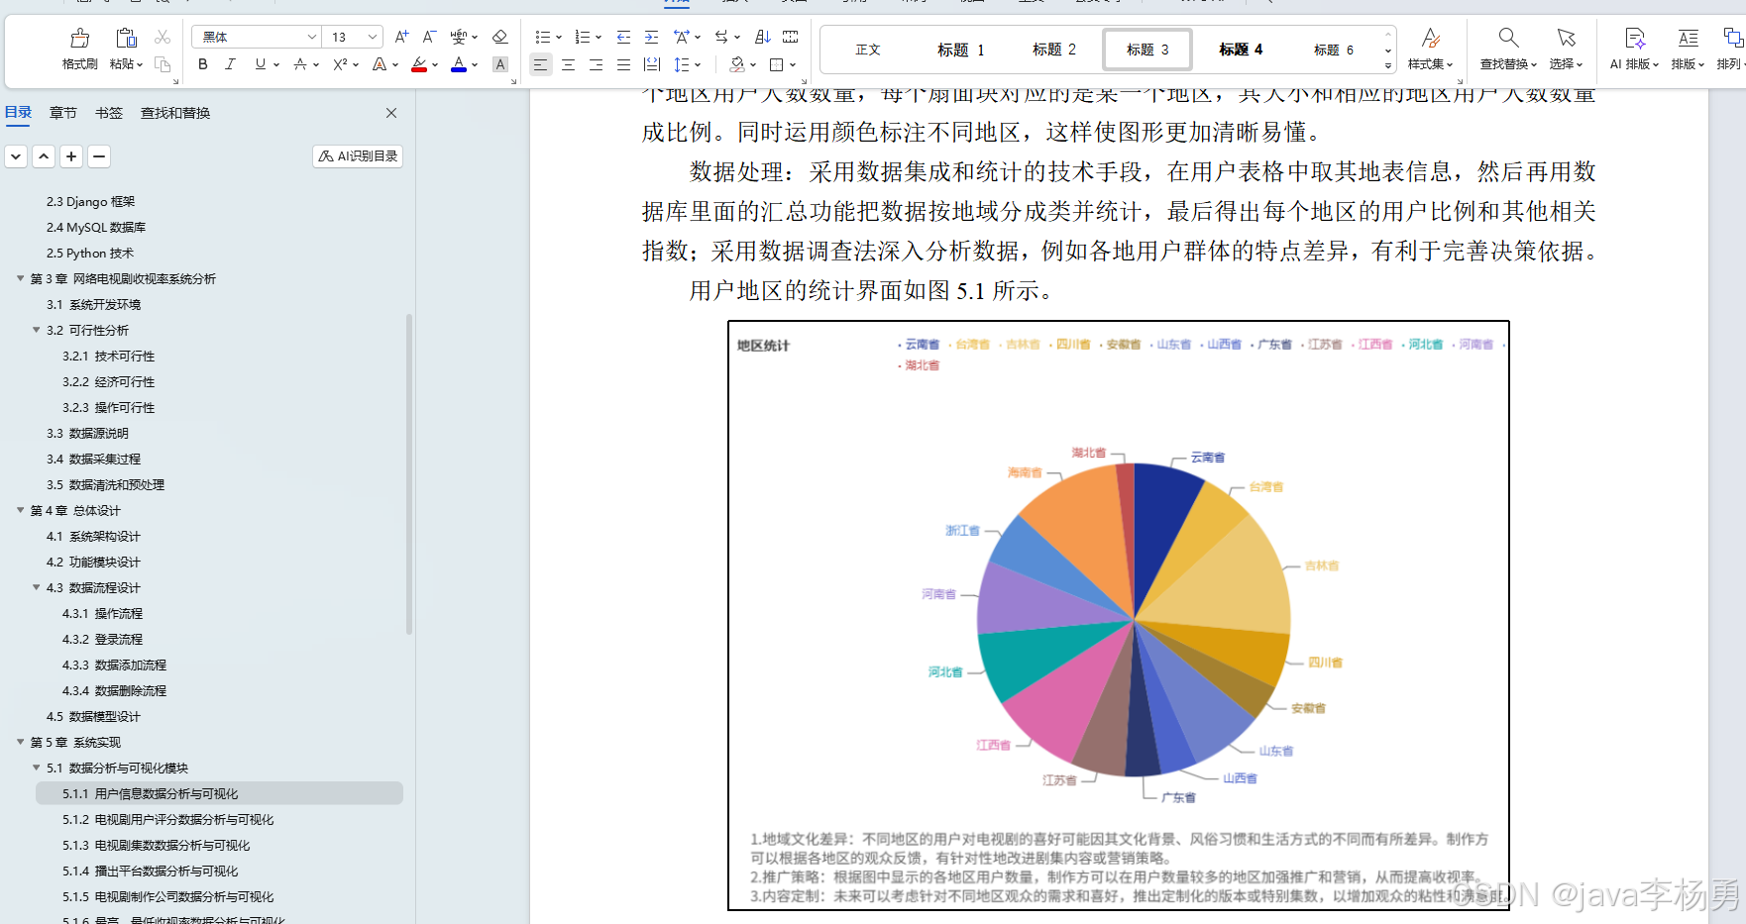Open the AI 排版 layout tool
1746x924 pixels.
tap(1633, 48)
